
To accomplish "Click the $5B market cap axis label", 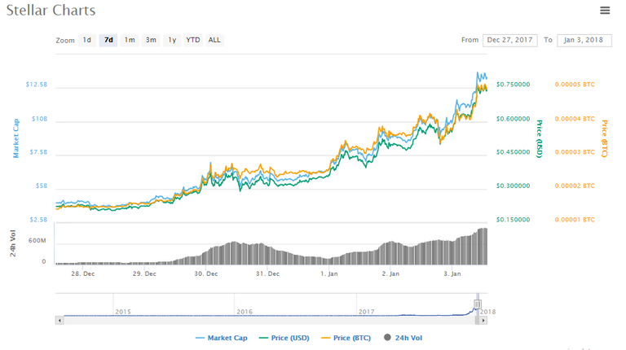I will coord(42,186).
